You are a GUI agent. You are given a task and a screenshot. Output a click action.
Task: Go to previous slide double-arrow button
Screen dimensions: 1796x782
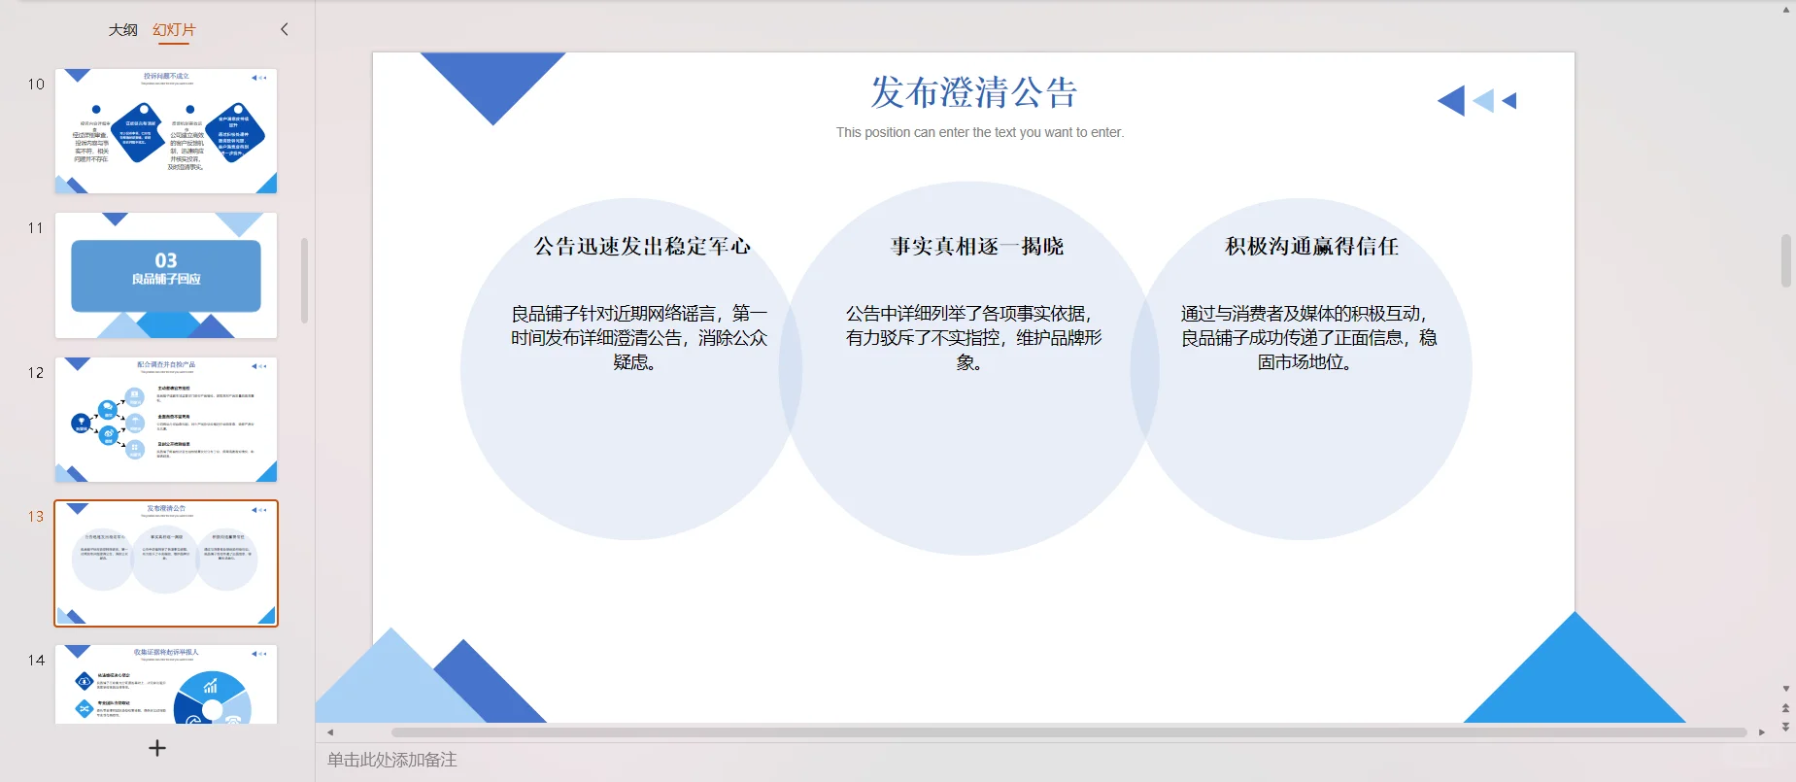1785,708
